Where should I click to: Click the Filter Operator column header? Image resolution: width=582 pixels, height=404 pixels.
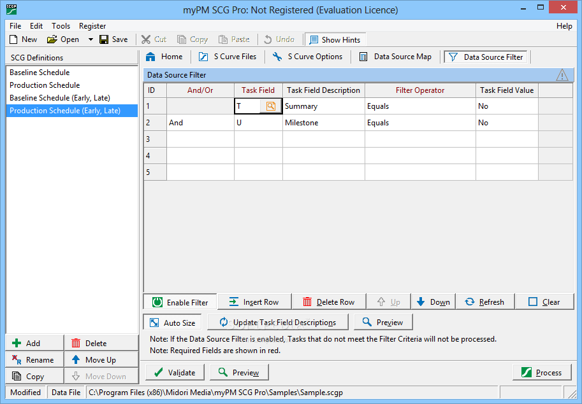point(420,90)
